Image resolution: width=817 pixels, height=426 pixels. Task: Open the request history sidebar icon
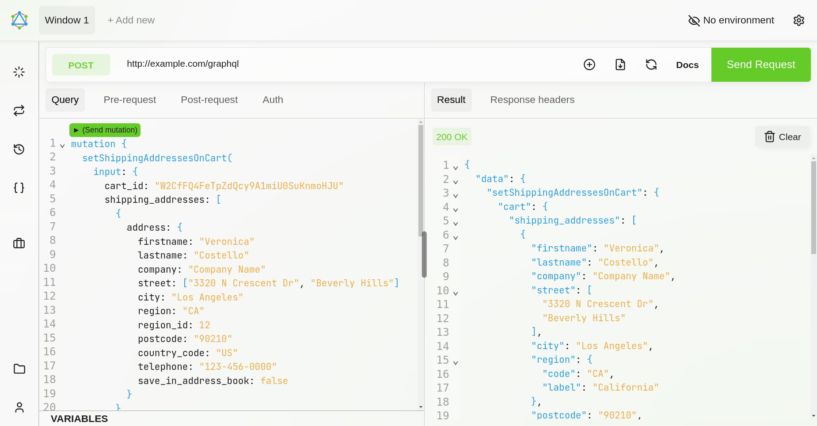pyautogui.click(x=19, y=149)
